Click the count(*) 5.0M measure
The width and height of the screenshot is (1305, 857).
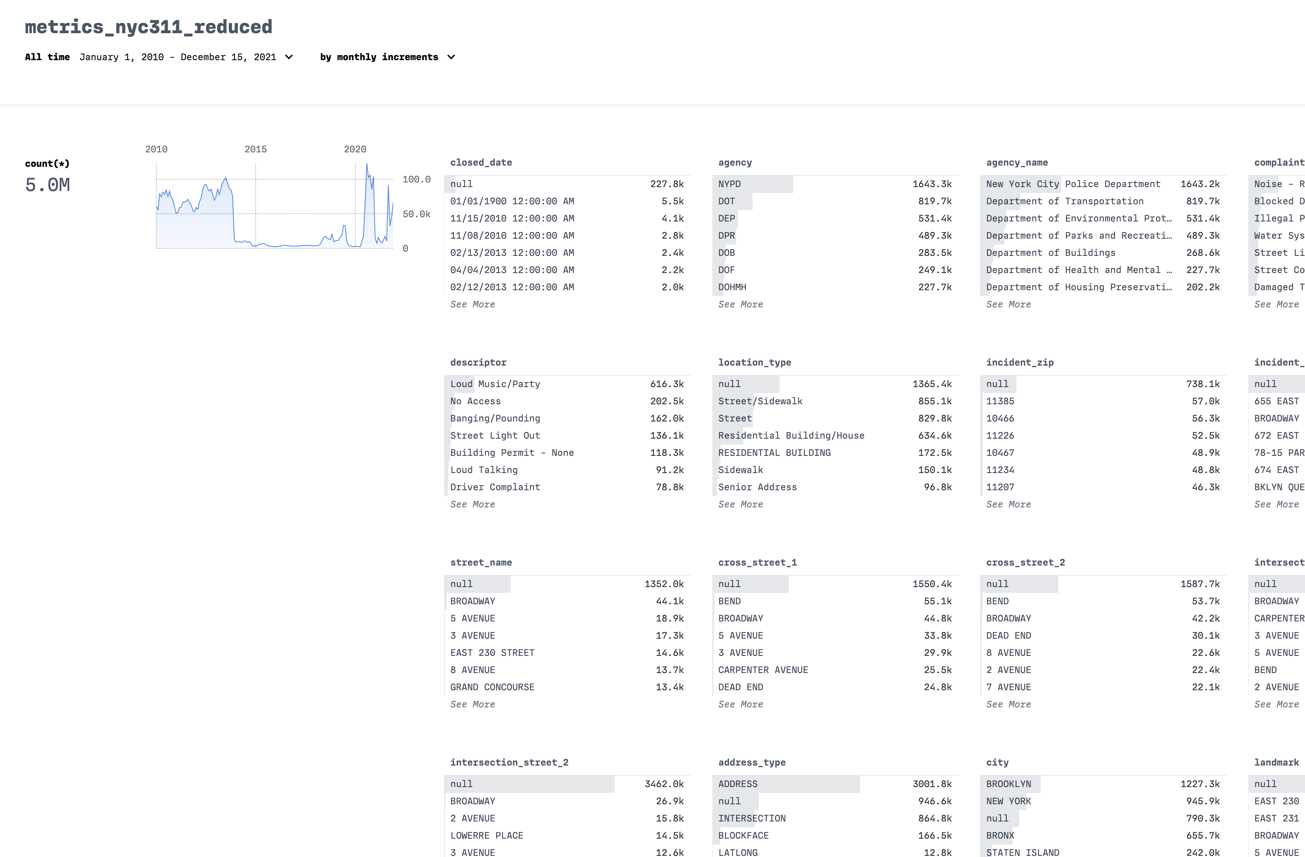(x=48, y=185)
